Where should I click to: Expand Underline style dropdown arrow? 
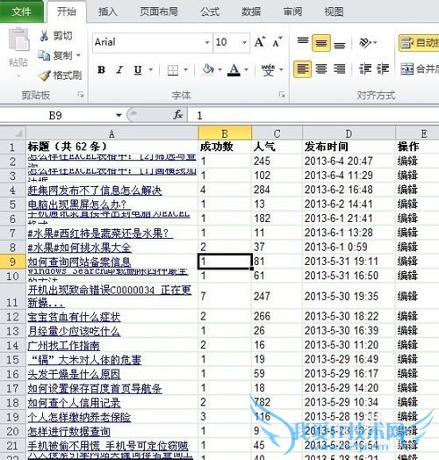tap(150, 70)
